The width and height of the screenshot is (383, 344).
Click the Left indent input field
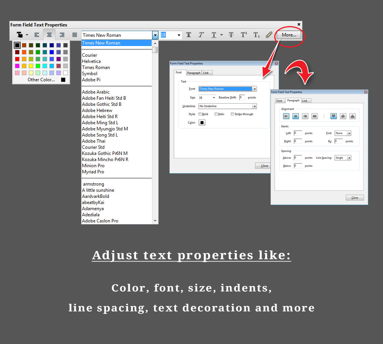298,133
